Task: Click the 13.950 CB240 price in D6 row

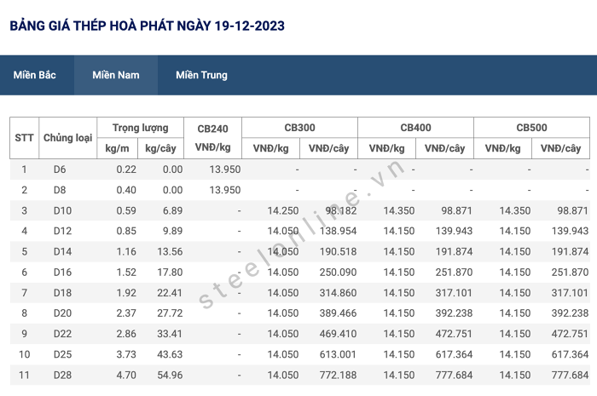Action: [x=224, y=169]
